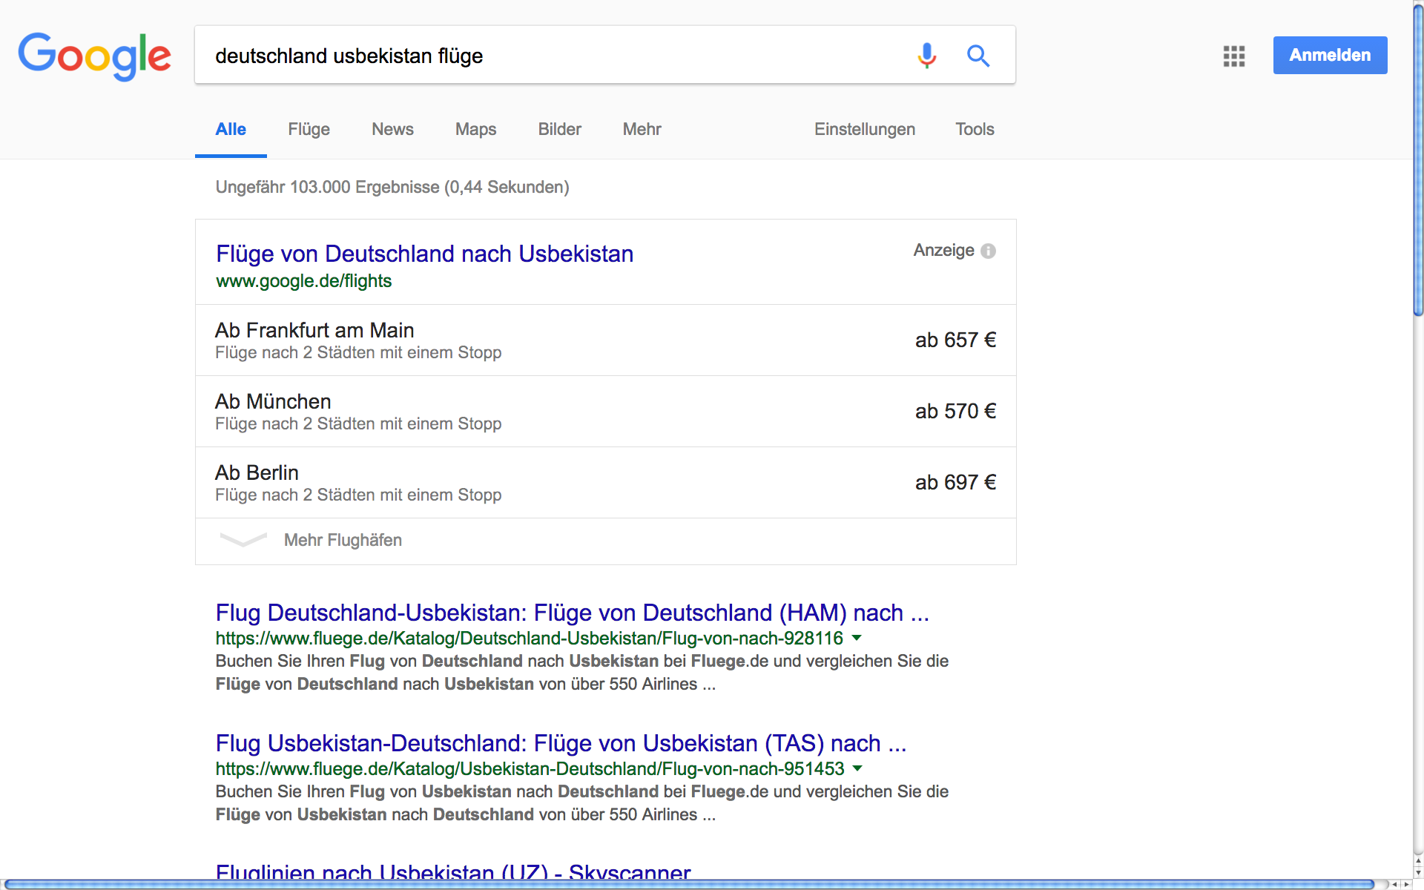This screenshot has width=1424, height=890.
Task: Open the Bilder tab
Action: coord(559,129)
